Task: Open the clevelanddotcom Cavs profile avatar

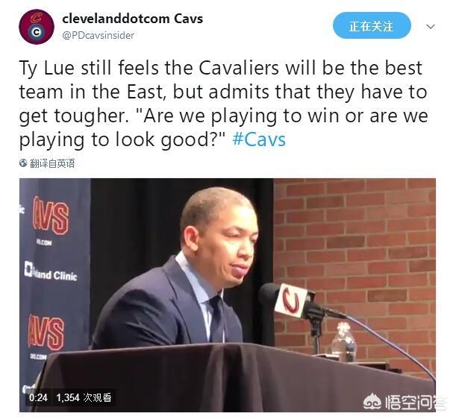Action: 37,27
